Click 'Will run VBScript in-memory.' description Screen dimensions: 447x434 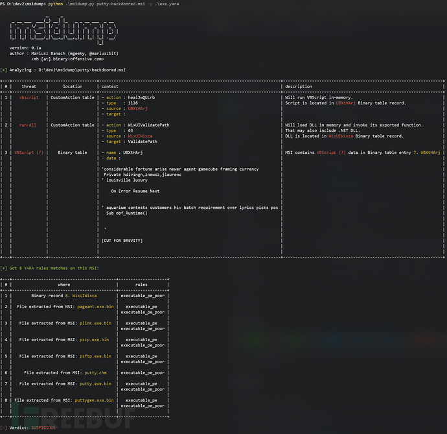pos(319,97)
